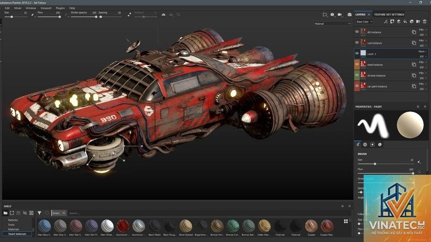Switch to the Texture Set Settings tab
The image size is (431, 242).
(x=389, y=15)
